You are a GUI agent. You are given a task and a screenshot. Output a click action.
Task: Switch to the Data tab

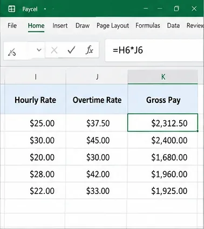(x=173, y=25)
